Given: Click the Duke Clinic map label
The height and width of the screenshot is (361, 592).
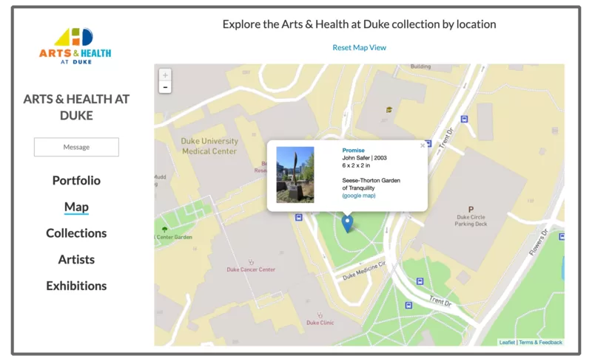Looking at the screenshot, I should click(x=320, y=323).
